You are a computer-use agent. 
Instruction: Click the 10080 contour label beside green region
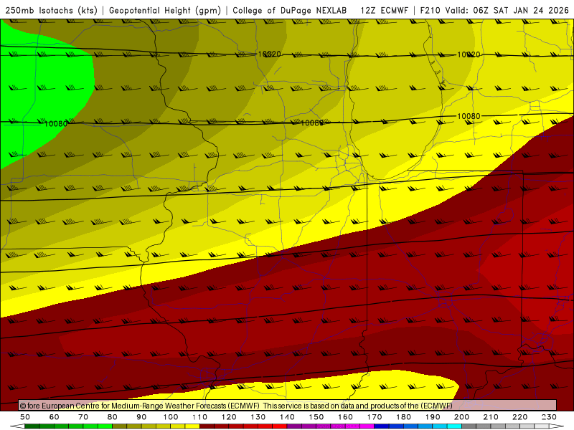[x=56, y=124]
